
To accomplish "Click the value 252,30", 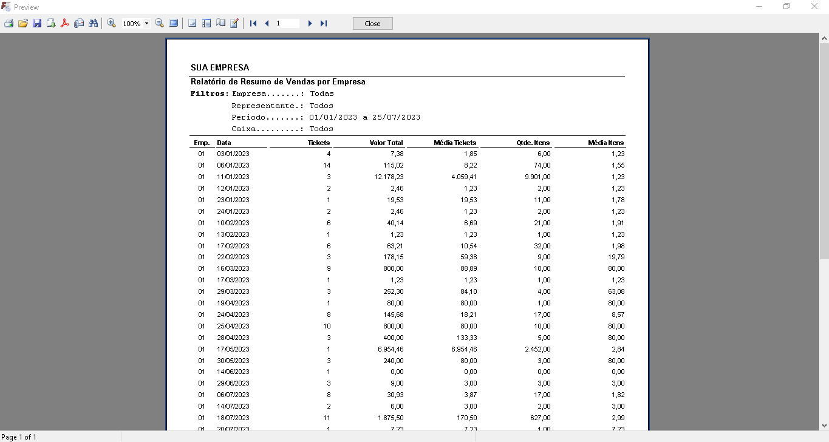I will [394, 292].
